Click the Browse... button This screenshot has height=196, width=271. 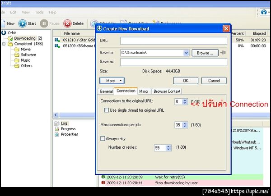coord(205,53)
